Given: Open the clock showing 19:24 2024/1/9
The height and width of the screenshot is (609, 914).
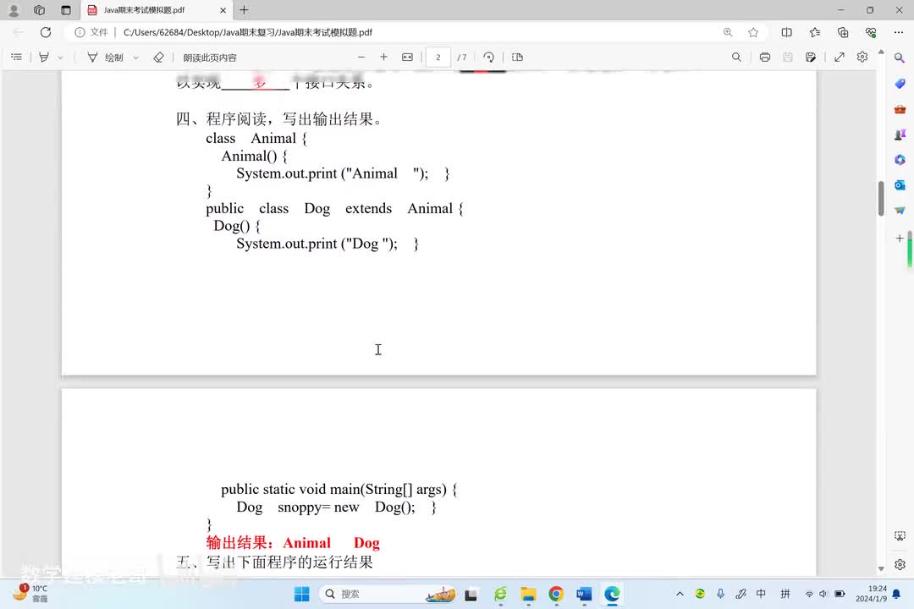Looking at the screenshot, I should click(x=871, y=593).
